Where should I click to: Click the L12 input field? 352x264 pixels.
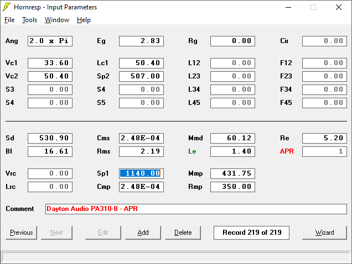233,63
